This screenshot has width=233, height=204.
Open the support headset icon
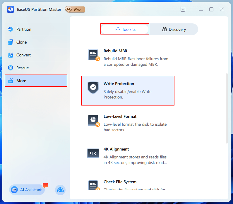tap(60, 190)
